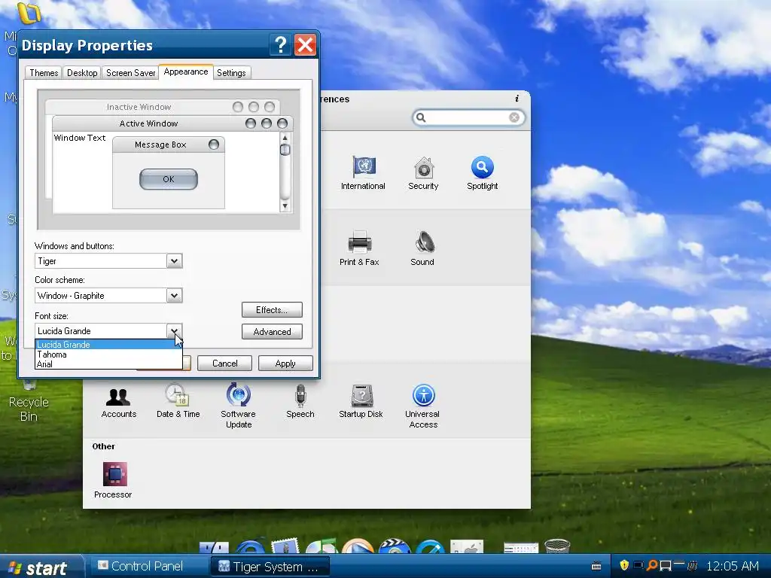Click the magnifier icon in the search field
Image resolution: width=771 pixels, height=578 pixels.
420,117
